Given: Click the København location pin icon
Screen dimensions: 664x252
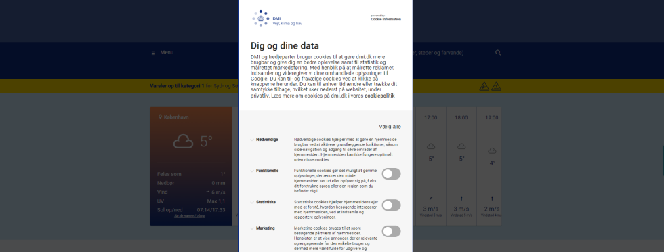Looking at the screenshot, I should click(161, 117).
